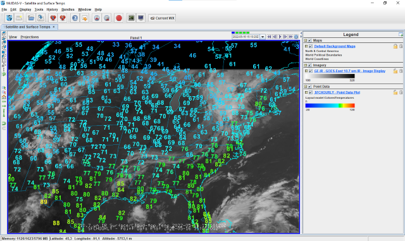Open a file with the folder icon
This screenshot has height=241, width=405.
(31, 18)
